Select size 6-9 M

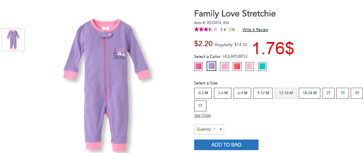(243, 93)
